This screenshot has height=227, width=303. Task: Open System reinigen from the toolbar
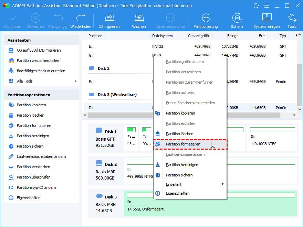(267, 21)
